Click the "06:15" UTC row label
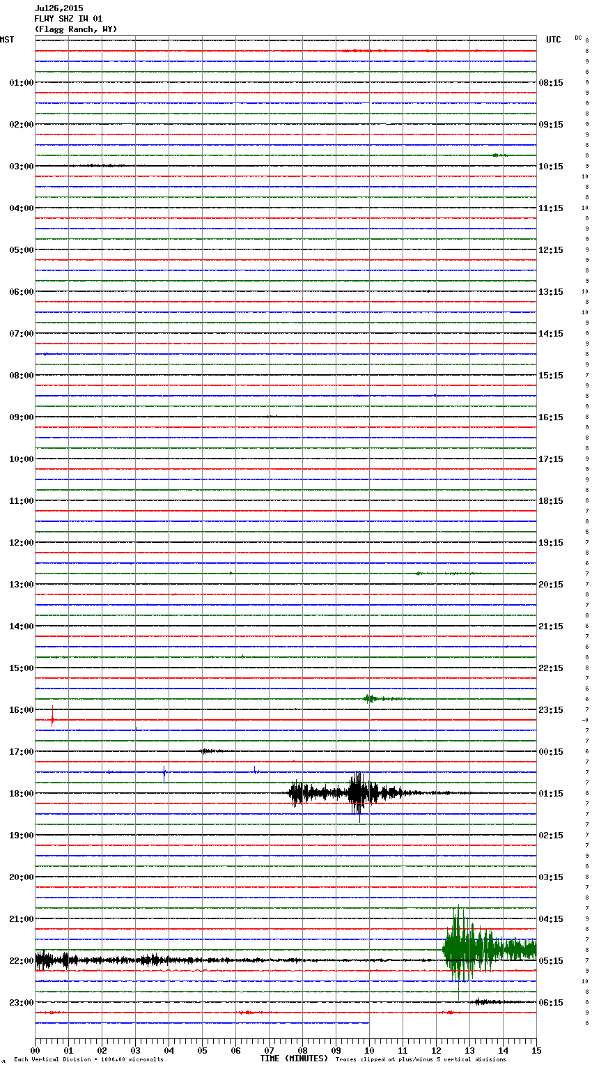The width and height of the screenshot is (592, 1069). tap(551, 1003)
